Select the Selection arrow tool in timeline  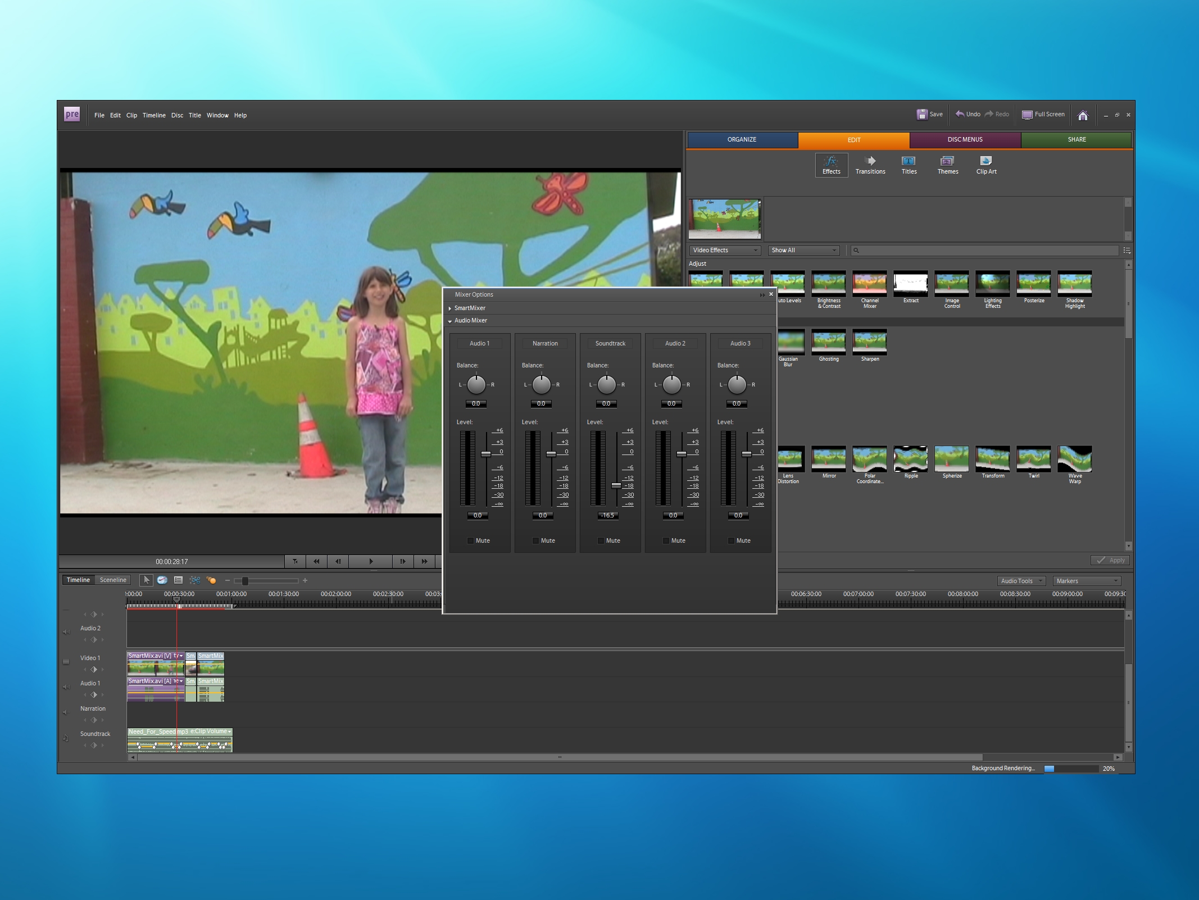coord(146,580)
